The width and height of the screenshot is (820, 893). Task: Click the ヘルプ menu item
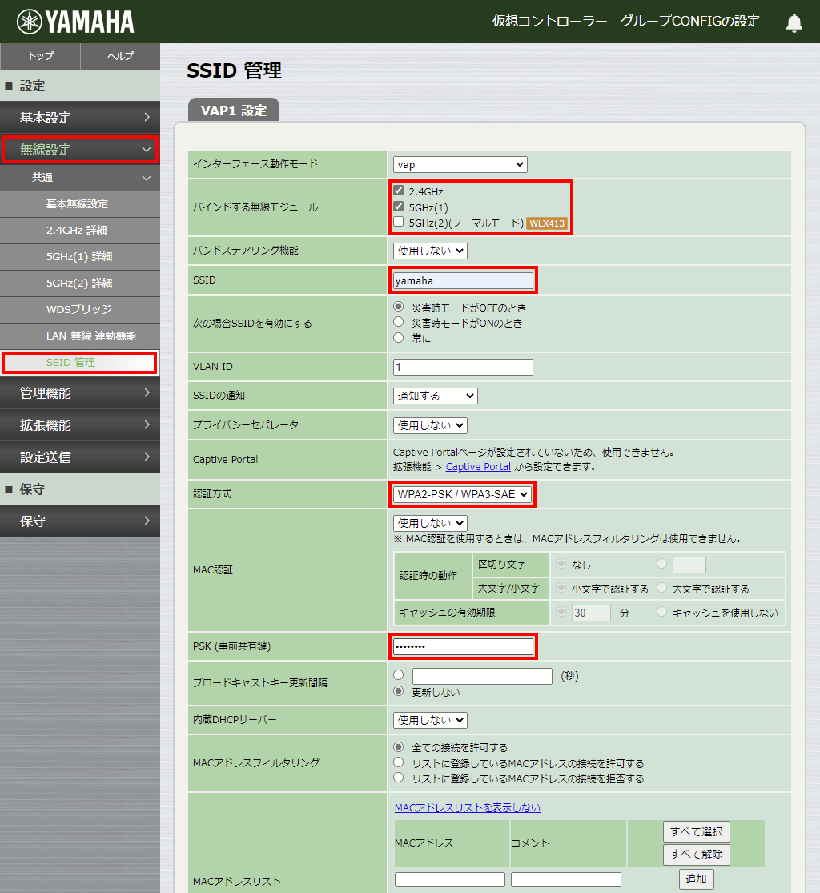[119, 57]
